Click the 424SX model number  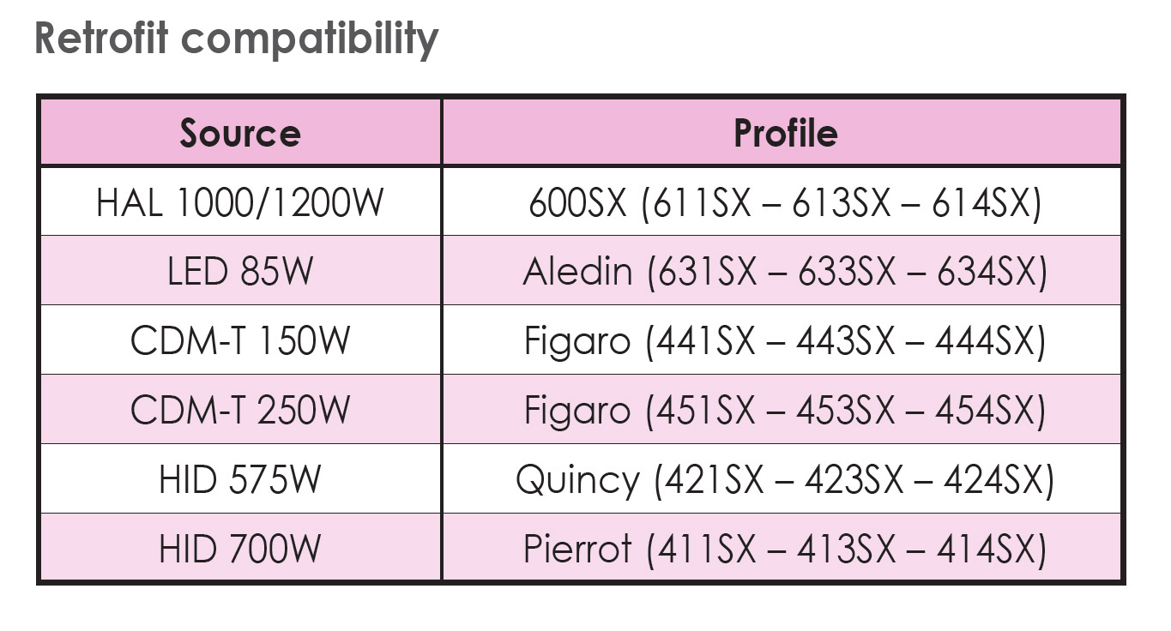point(993,480)
